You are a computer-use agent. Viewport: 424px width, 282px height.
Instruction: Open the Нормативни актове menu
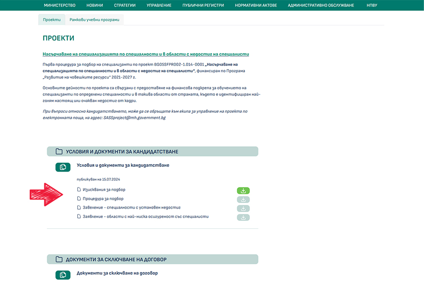[256, 5]
